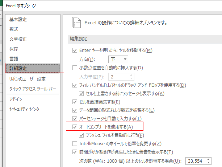Click the 入力単位 field showing 2
Screen dimensions: 222x167
click(121, 77)
